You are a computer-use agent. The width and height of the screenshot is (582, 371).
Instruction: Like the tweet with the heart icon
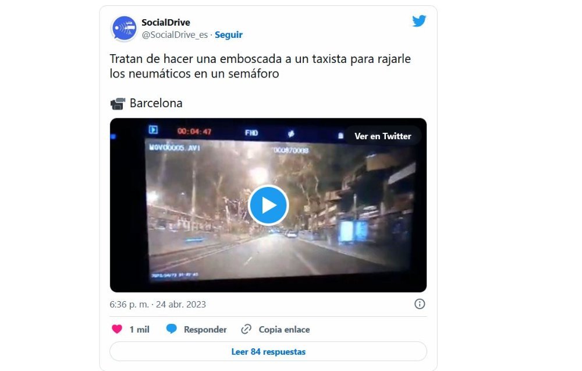pos(117,329)
